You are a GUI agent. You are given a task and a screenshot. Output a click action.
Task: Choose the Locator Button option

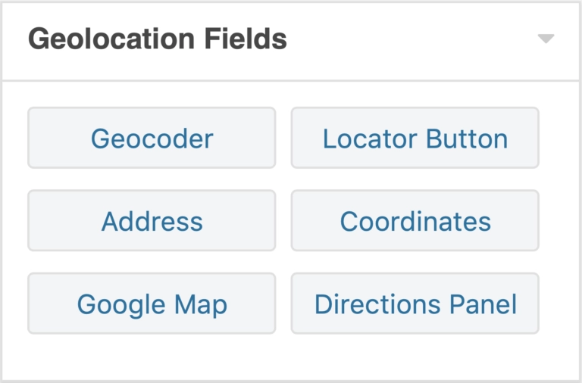(415, 139)
